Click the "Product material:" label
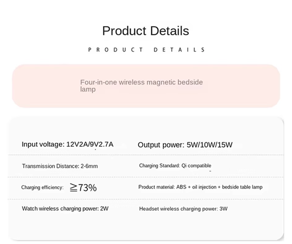This screenshot has height=244, width=292. coord(156,187)
